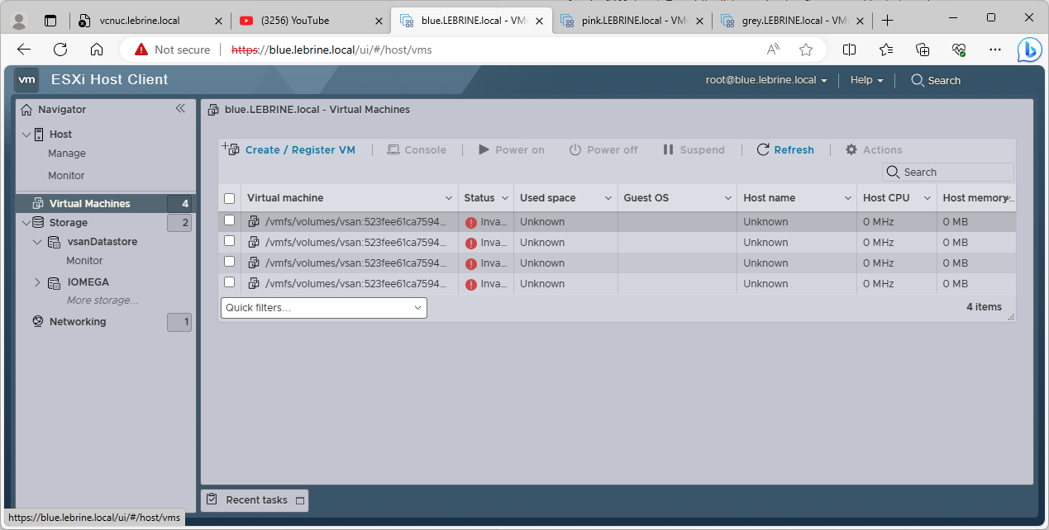Open root@blue.lebrine.local user menu
This screenshot has height=530, width=1049.
coord(766,80)
